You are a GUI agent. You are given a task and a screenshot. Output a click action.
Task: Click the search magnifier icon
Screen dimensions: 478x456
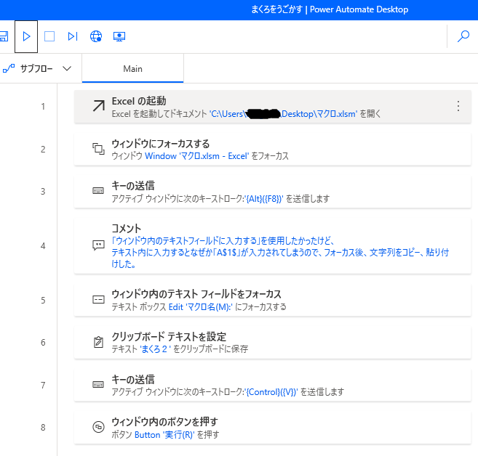(x=463, y=36)
